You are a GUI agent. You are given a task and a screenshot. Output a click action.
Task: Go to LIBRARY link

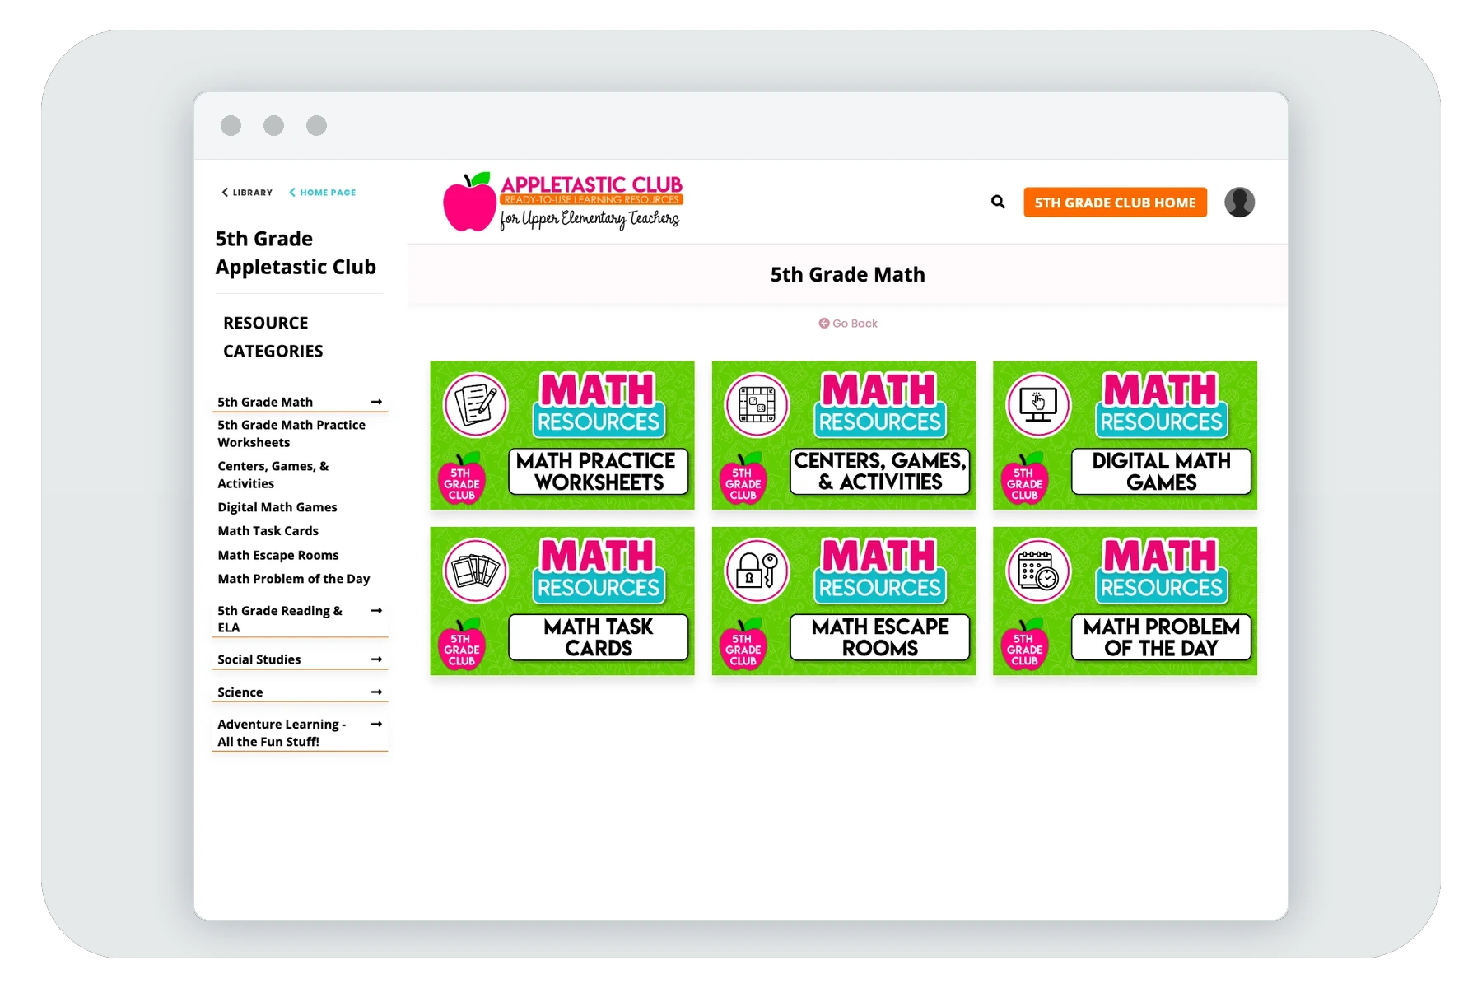(x=247, y=193)
